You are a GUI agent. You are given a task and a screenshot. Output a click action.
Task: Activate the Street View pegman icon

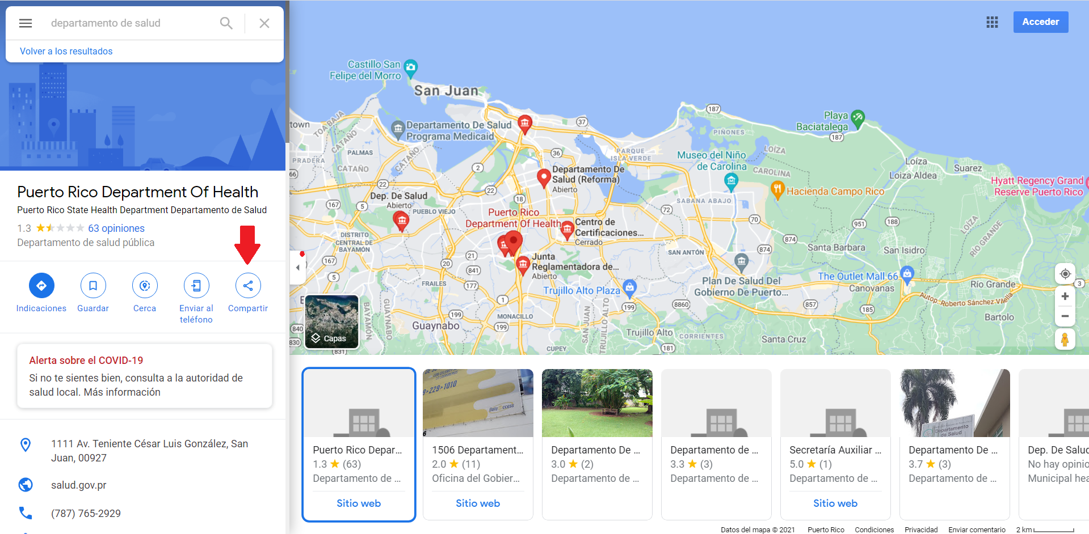click(1065, 340)
